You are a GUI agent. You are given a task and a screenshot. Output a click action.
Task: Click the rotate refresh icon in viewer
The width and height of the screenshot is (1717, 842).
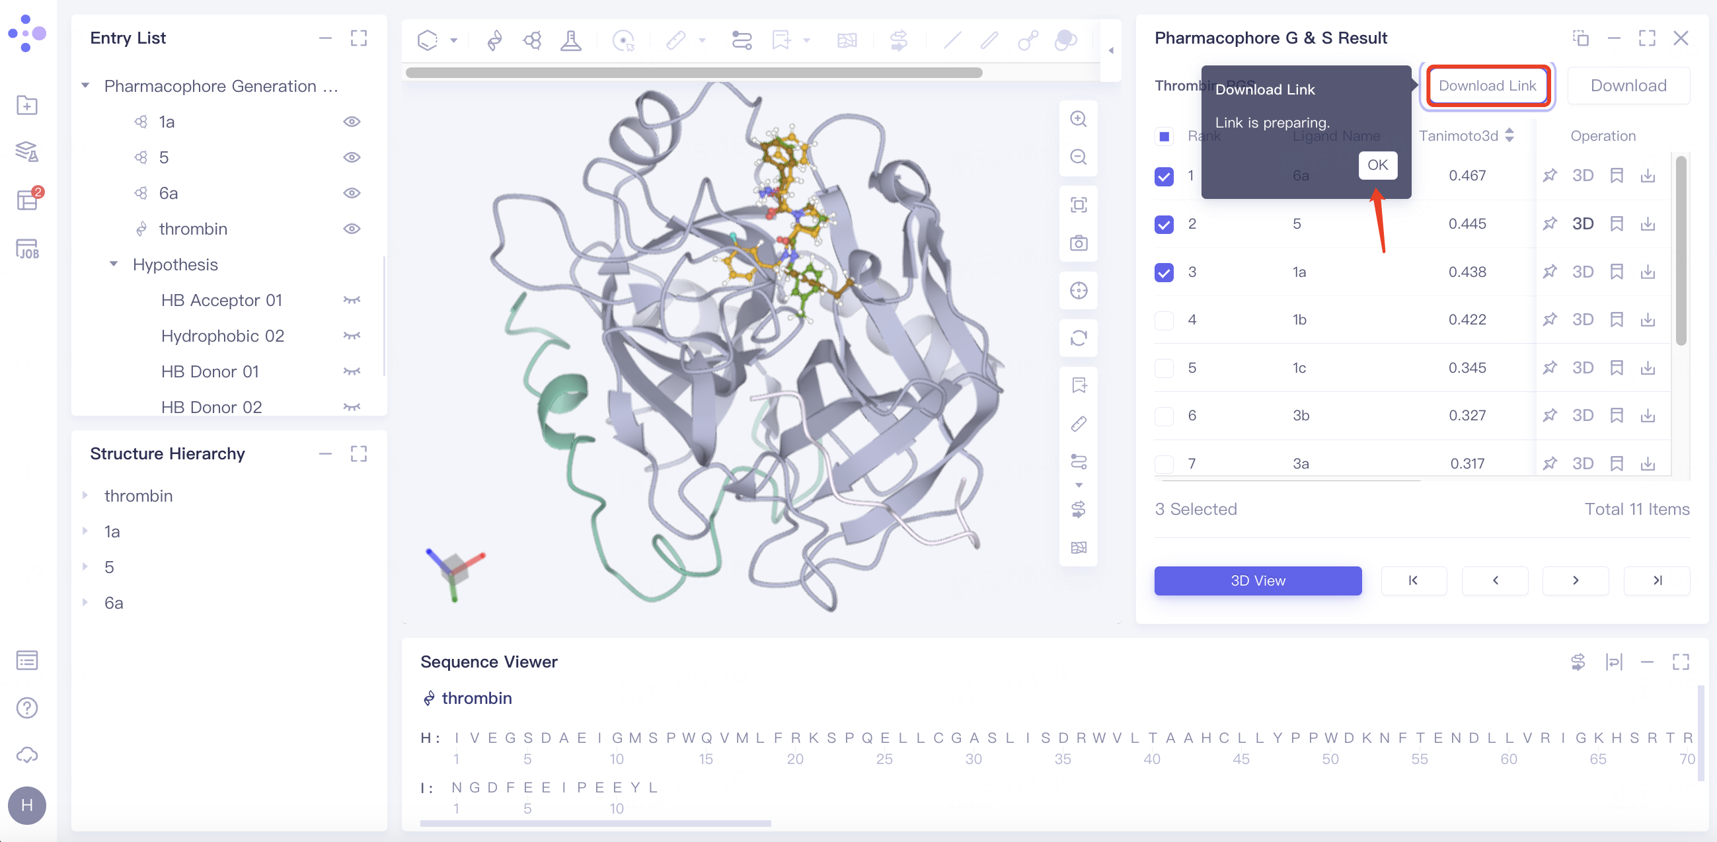1079,338
